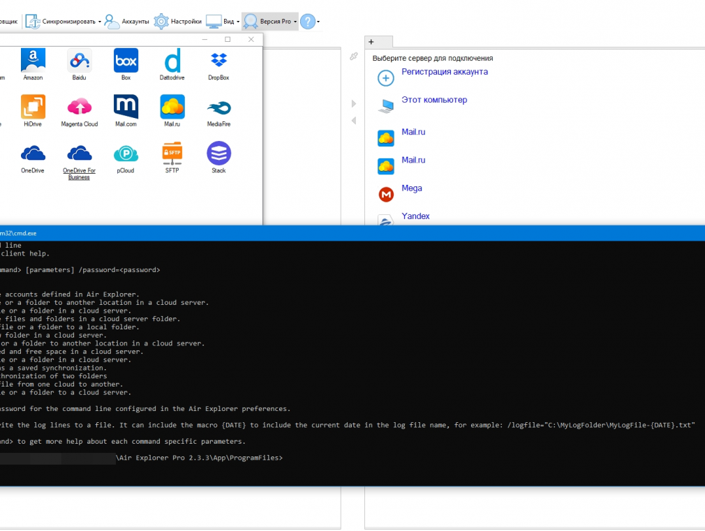705x531 pixels.
Task: Open Аккаунты from the toolbar
Action: 126,21
